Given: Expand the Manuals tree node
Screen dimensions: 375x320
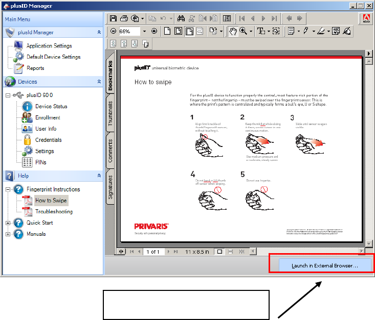Looking at the screenshot, I should pos(8,234).
